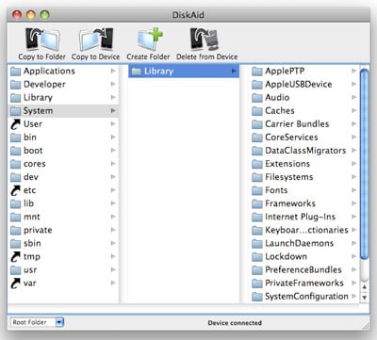
Task: Click the Lockdown folder icon
Action: coord(257,257)
